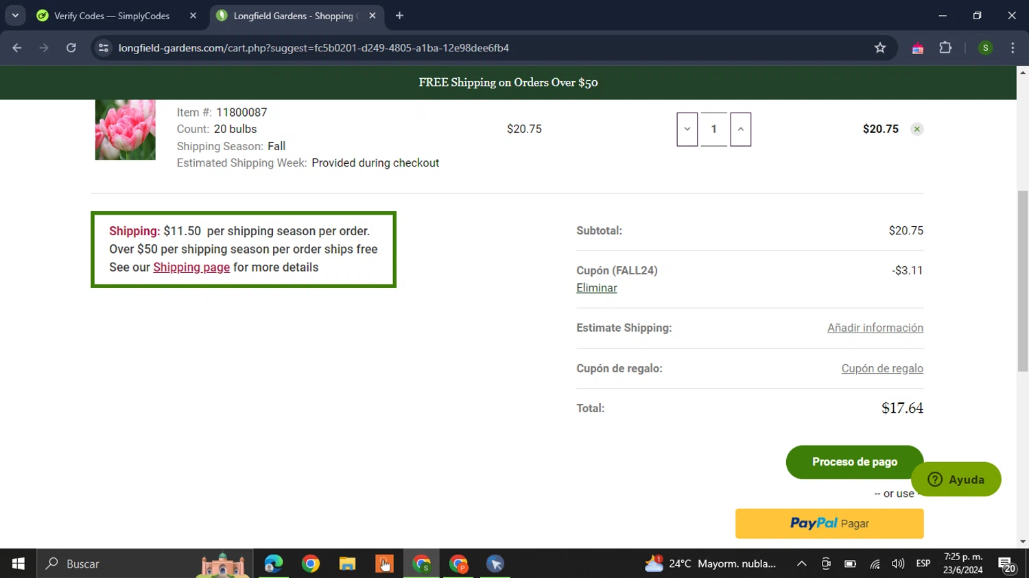The width and height of the screenshot is (1029, 578).
Task: Click the browser forward arrow
Action: click(44, 48)
